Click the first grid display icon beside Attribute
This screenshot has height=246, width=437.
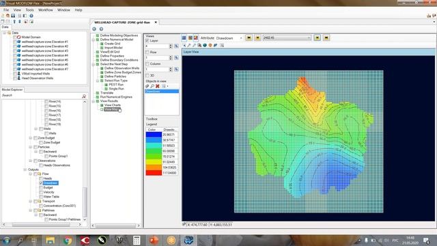coord(184,38)
